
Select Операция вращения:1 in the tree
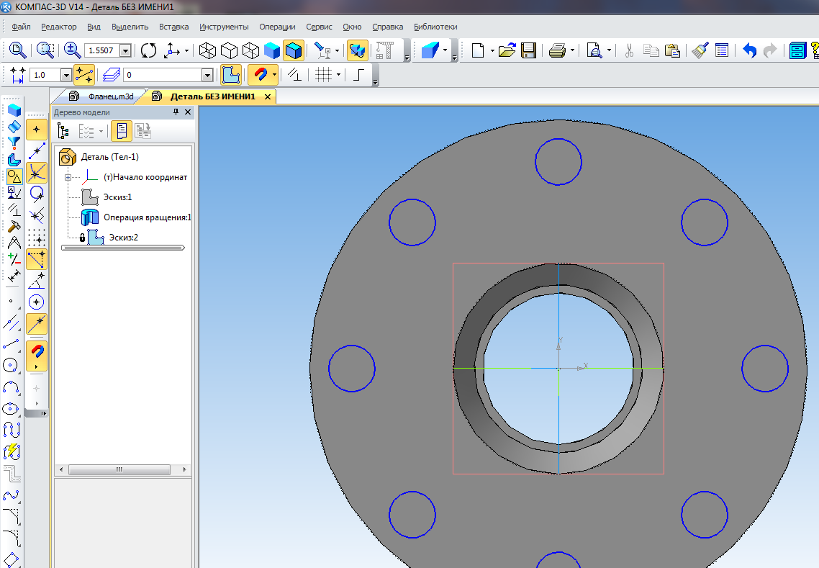[147, 217]
